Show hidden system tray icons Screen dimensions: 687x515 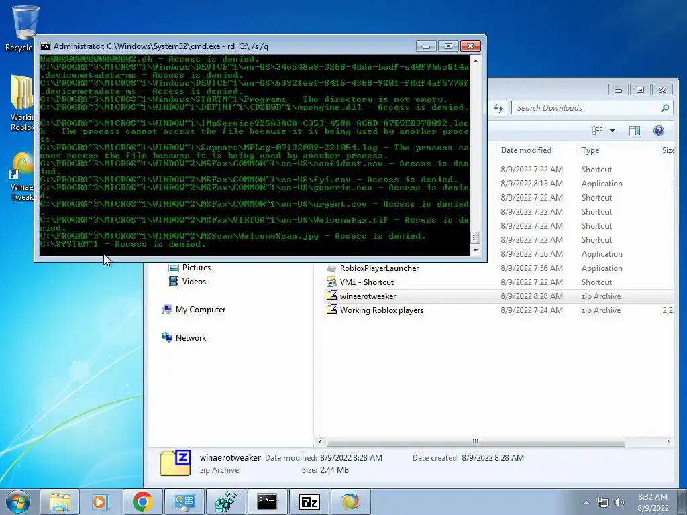pos(586,503)
